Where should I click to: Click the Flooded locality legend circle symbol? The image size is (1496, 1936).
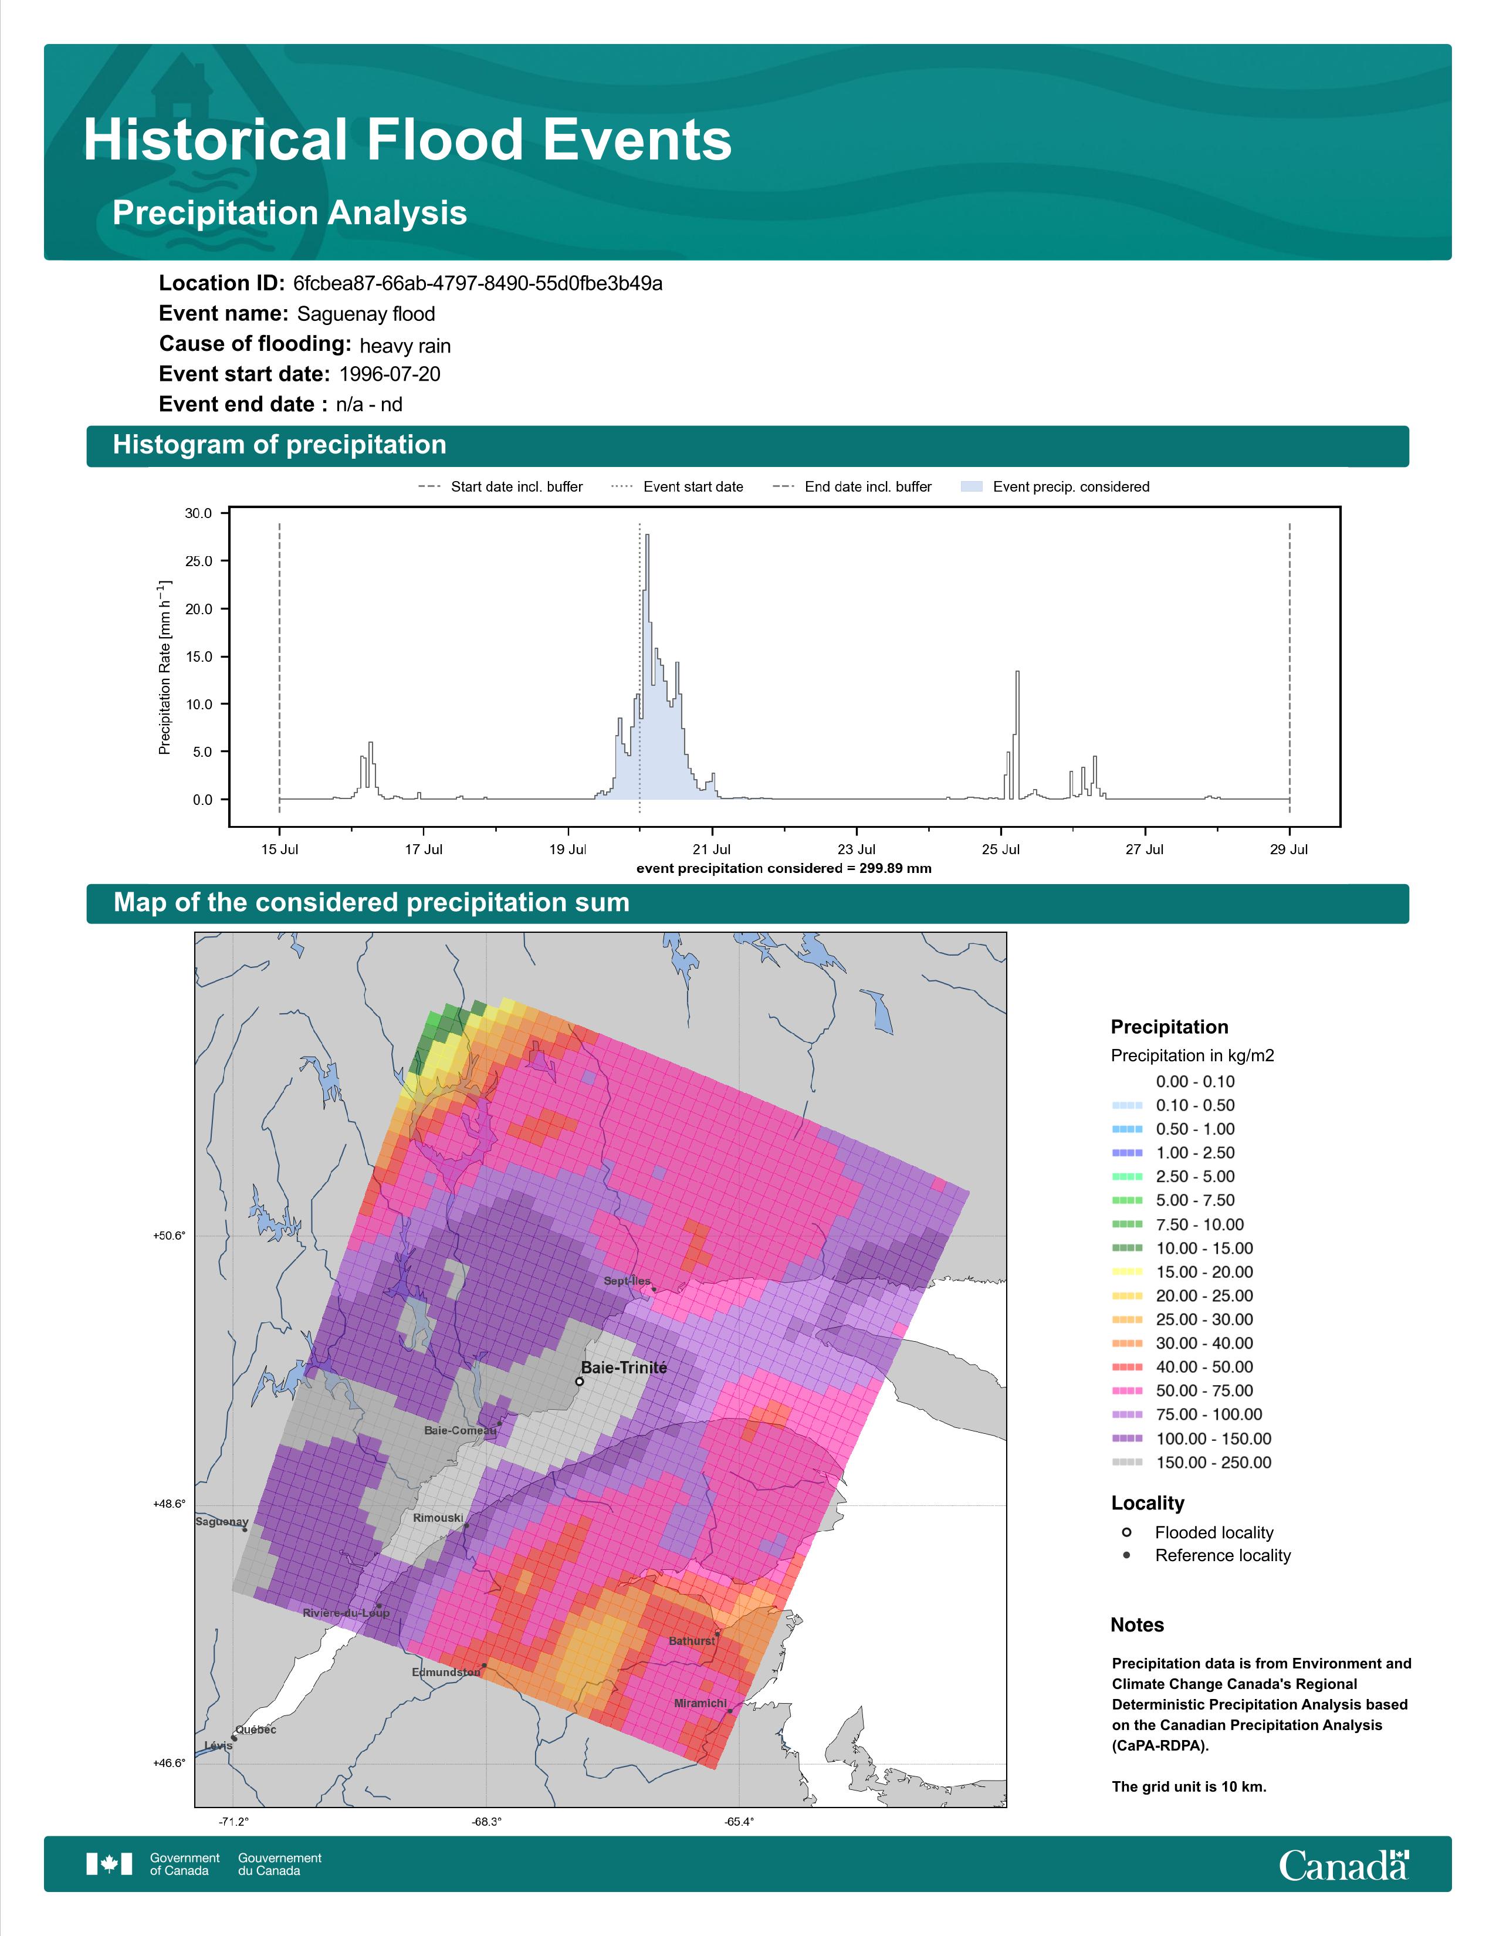(x=1126, y=1532)
